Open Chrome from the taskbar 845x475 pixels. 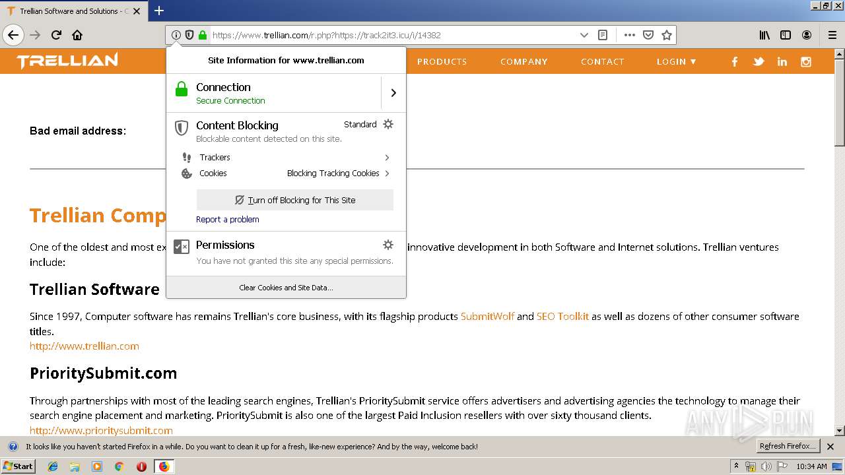(119, 466)
